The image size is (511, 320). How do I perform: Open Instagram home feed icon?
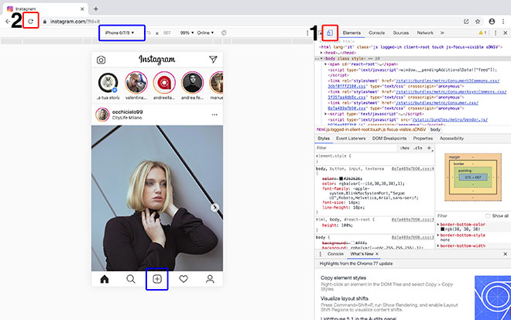tap(105, 279)
